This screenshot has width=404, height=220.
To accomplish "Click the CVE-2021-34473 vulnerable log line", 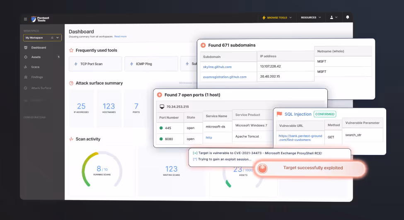I will coord(257,153).
